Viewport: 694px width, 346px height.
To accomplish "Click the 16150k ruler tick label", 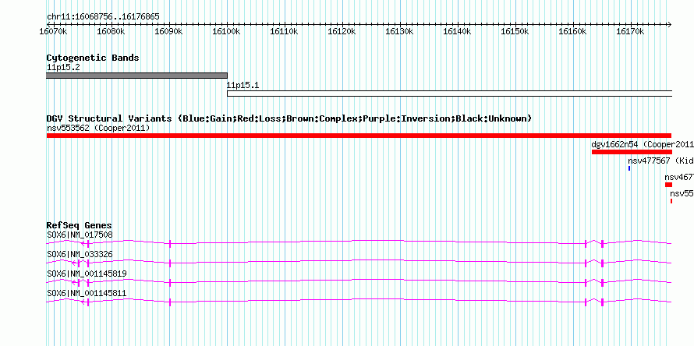I will point(515,32).
